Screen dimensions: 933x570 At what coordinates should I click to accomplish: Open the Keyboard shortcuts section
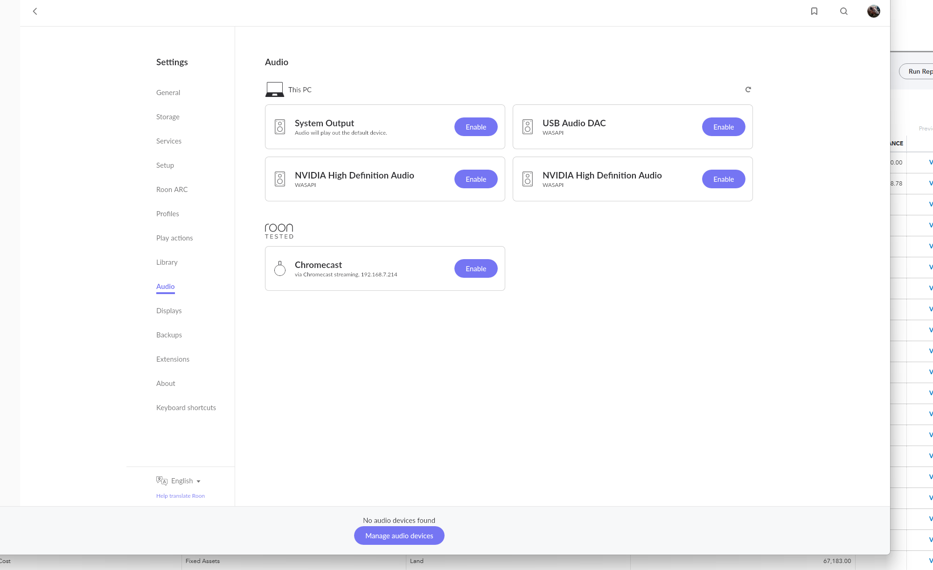[186, 408]
